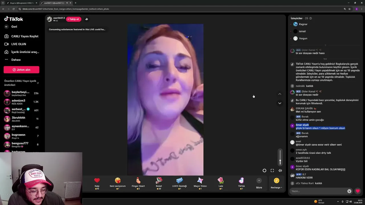Viewport: 365px width, 205px height.
Task: Open the Chrome three-dot menu
Action: pos(362,9)
